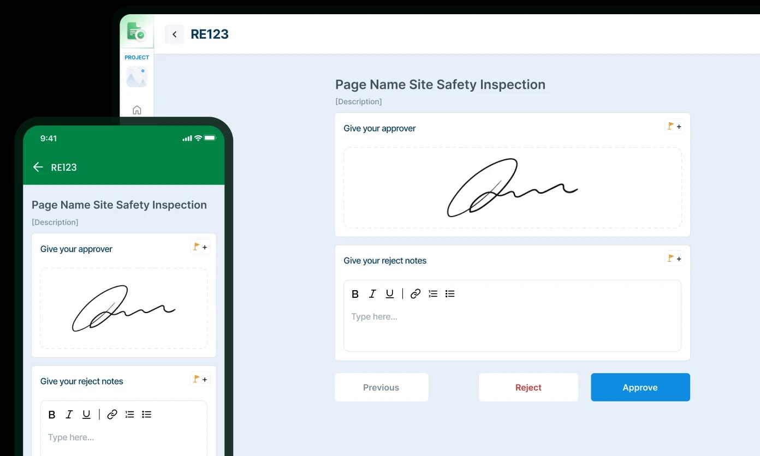
Task: Click desktop 'Give your reject notes' label
Action: point(385,261)
